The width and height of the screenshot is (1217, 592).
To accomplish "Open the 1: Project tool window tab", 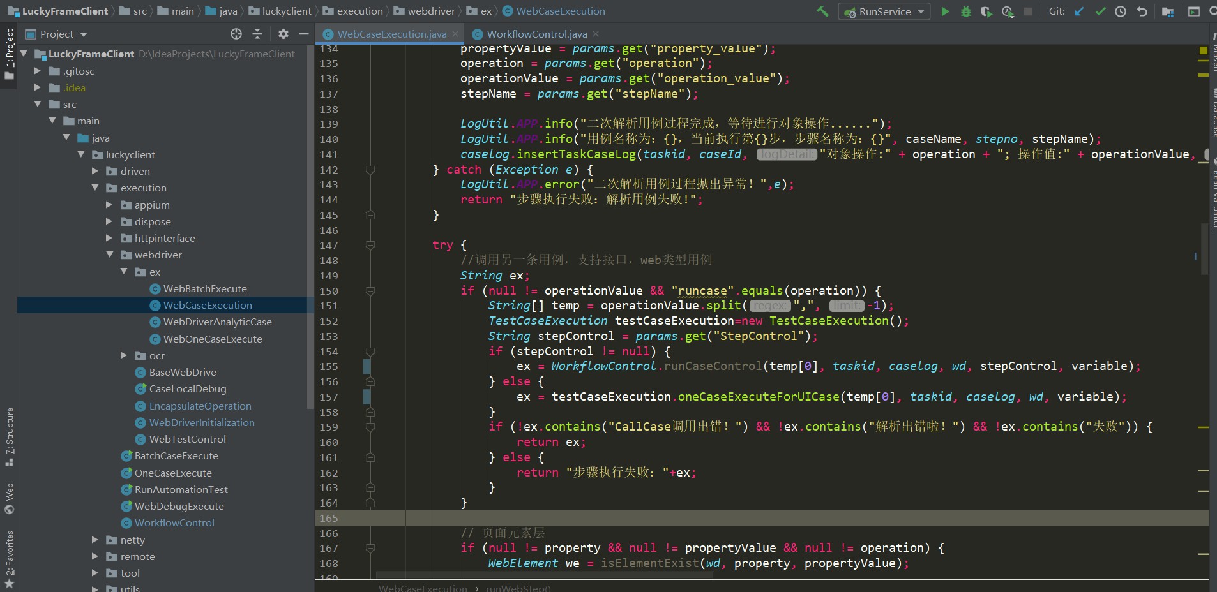I will click(x=9, y=54).
